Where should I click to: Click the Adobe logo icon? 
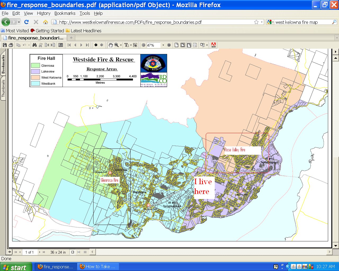click(213, 45)
